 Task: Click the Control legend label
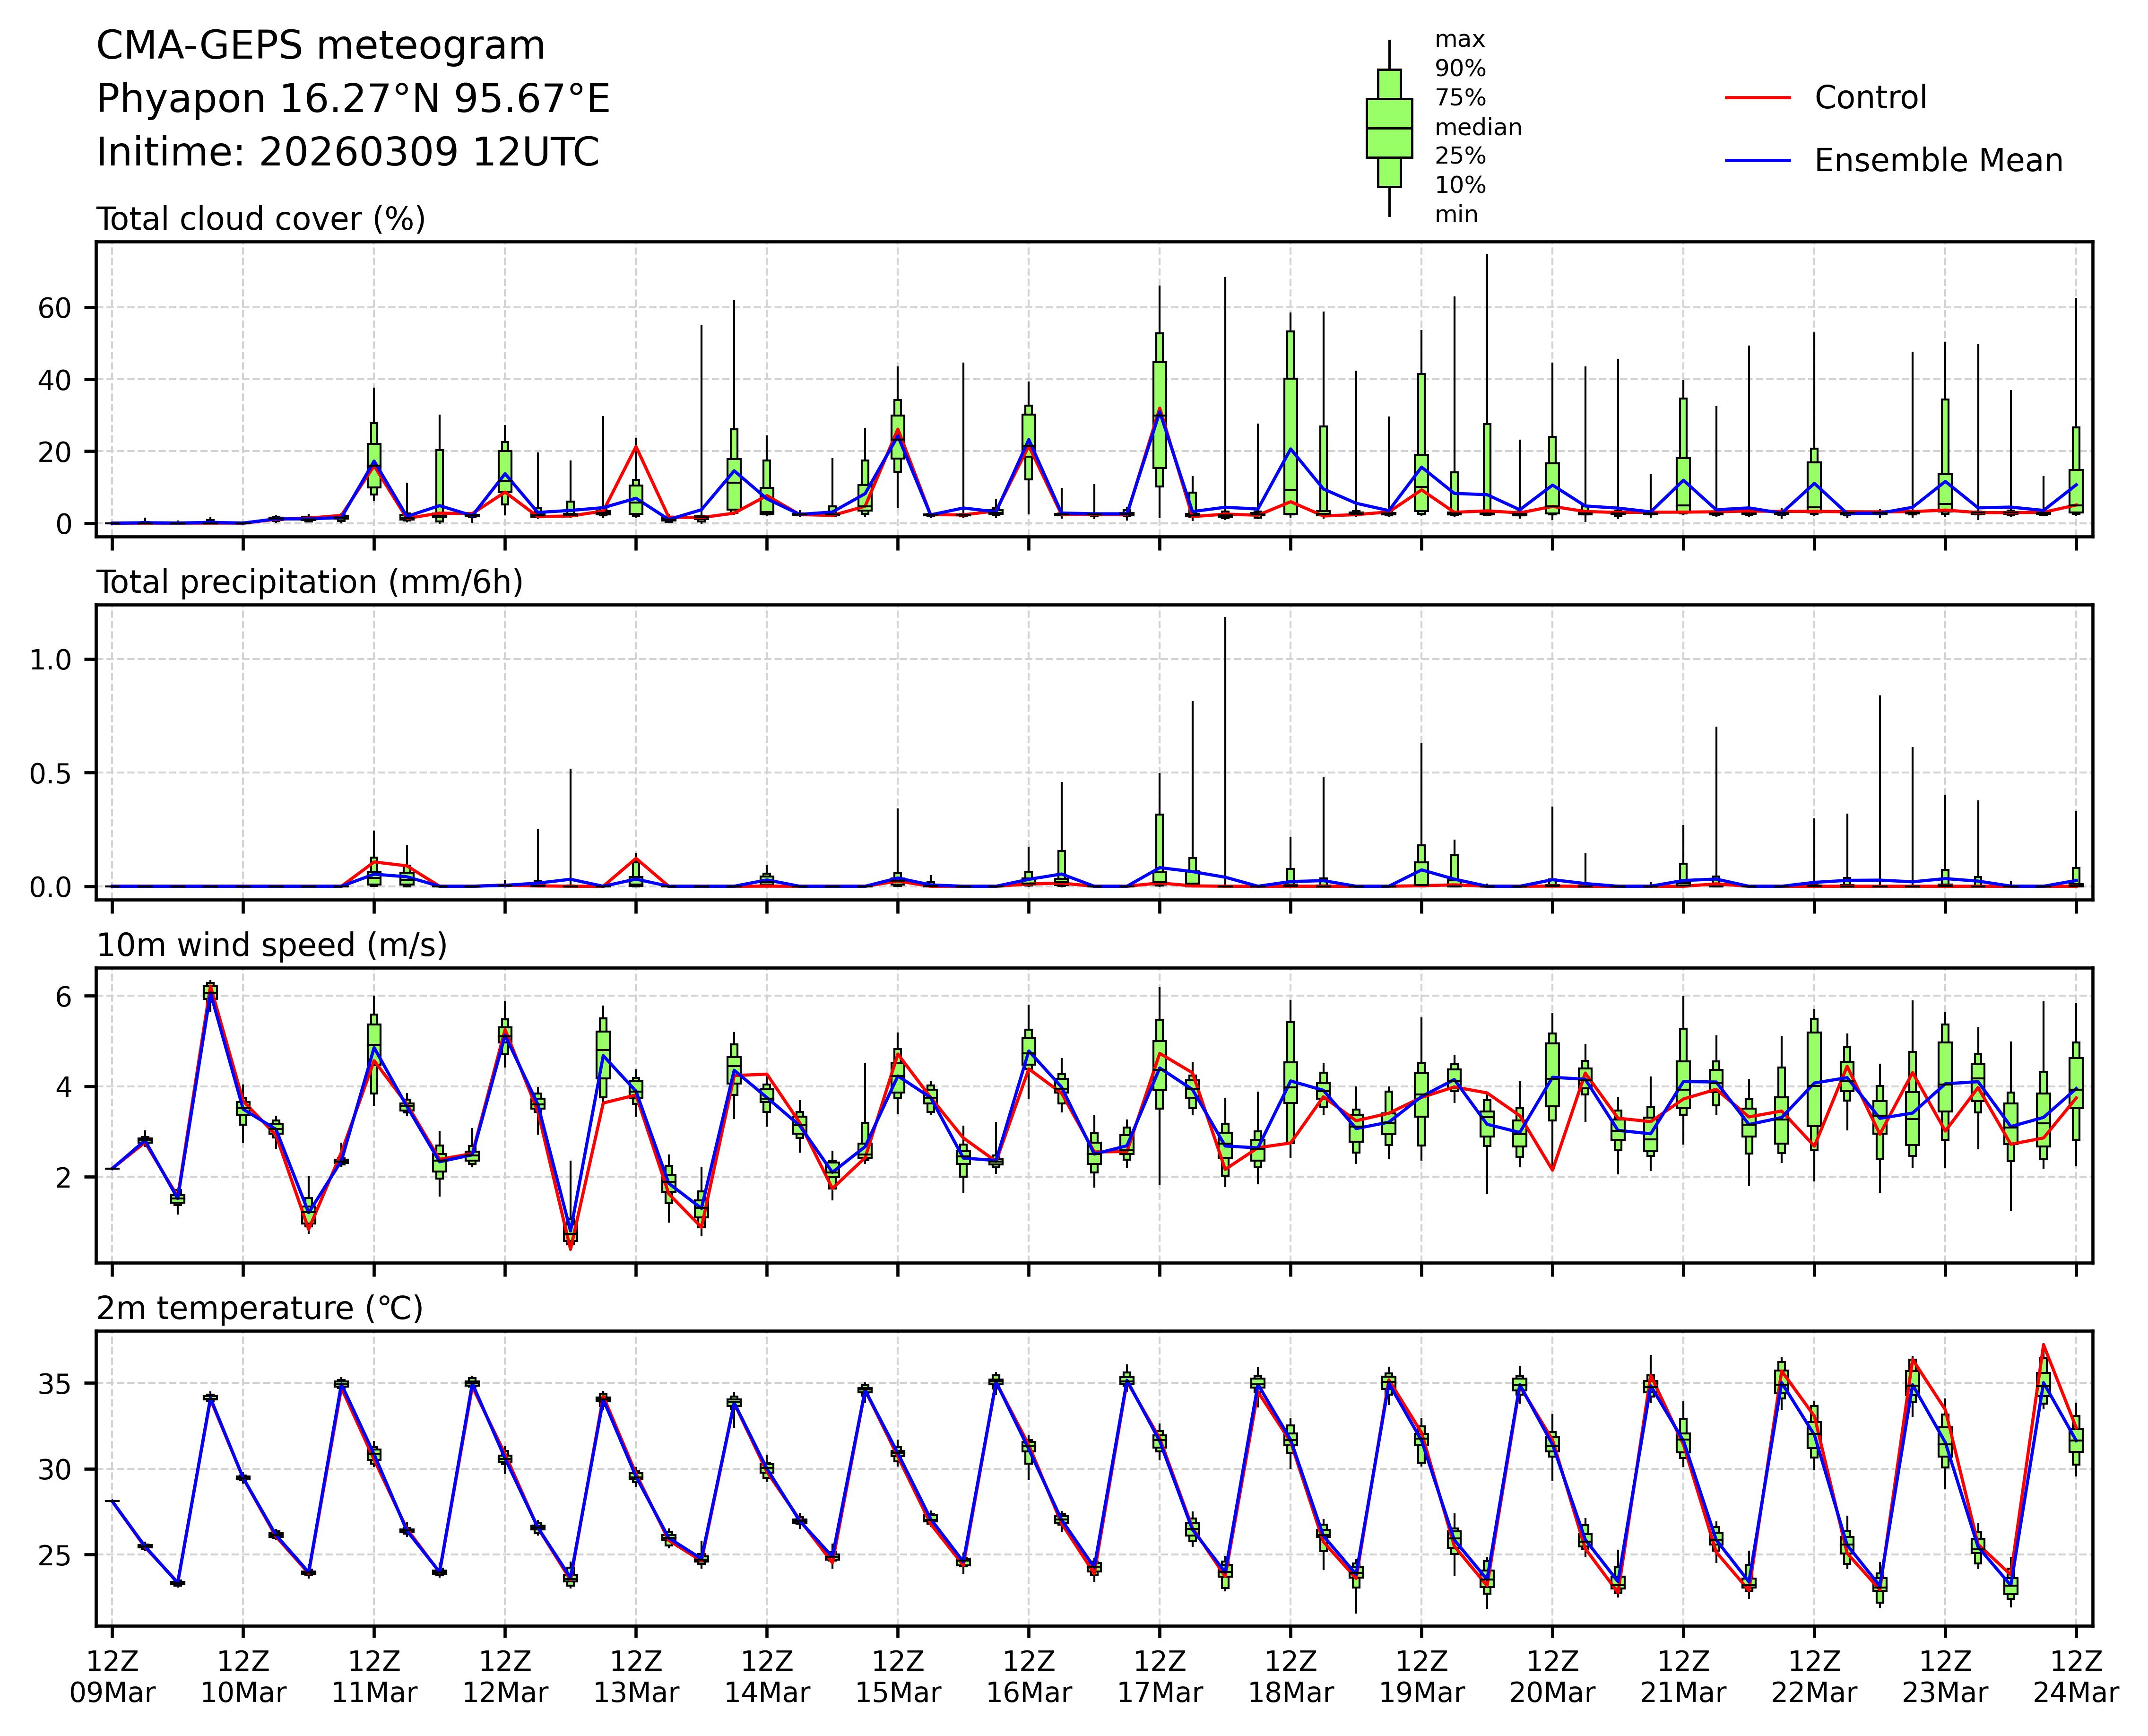pyautogui.click(x=1870, y=98)
